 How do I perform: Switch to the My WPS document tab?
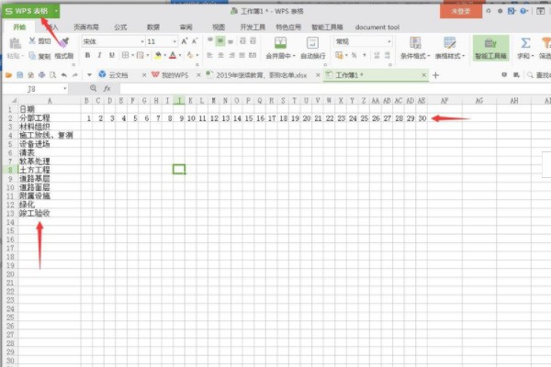tap(174, 75)
